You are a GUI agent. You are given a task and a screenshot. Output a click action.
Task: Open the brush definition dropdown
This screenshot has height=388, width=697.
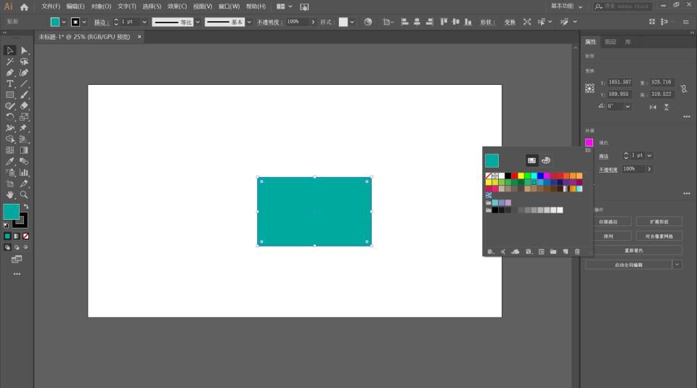249,22
